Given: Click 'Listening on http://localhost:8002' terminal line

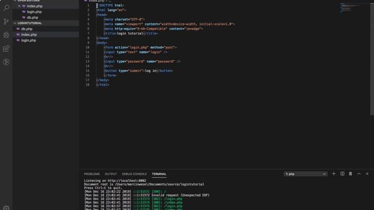Looking at the screenshot, I should tap(115, 181).
